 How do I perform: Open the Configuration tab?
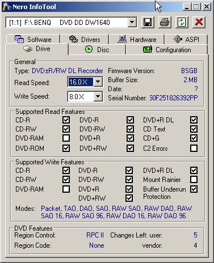coord(167,50)
